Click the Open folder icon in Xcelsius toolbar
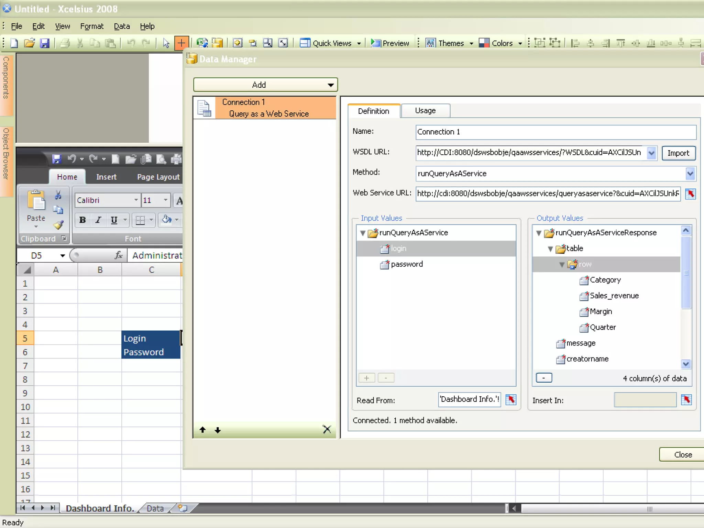This screenshot has width=704, height=528. coord(30,43)
